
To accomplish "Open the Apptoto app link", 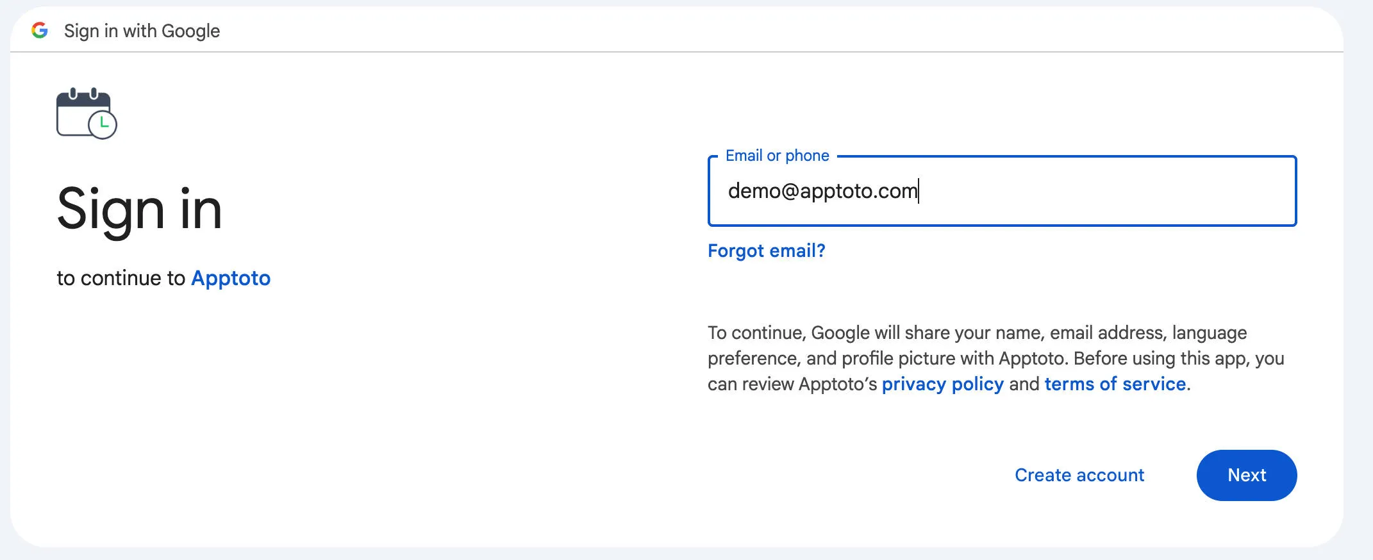I will coord(231,278).
